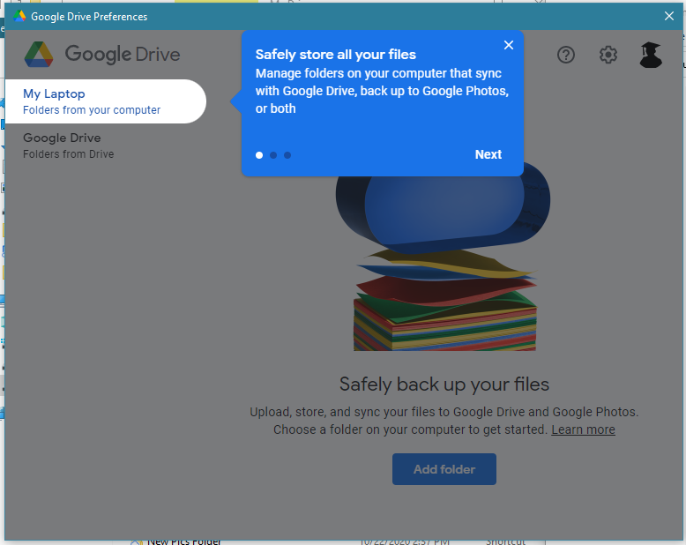Select the second tooltip page dot

tap(273, 155)
